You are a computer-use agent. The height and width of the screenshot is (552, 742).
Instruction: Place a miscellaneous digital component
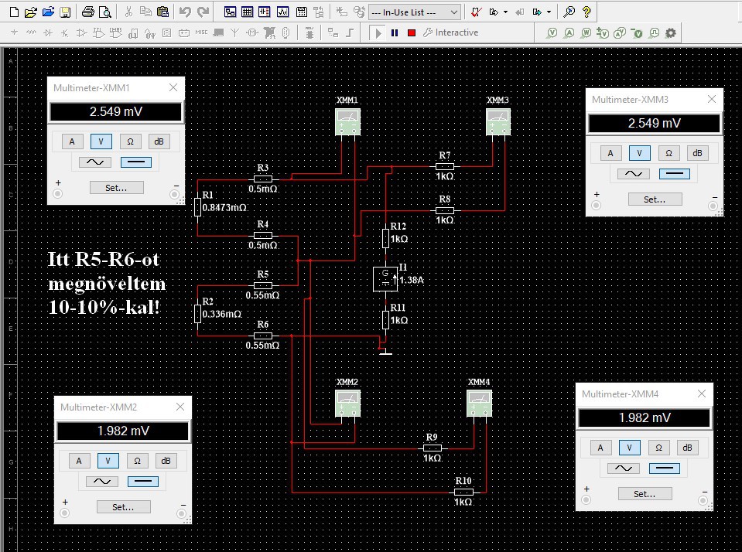point(133,32)
